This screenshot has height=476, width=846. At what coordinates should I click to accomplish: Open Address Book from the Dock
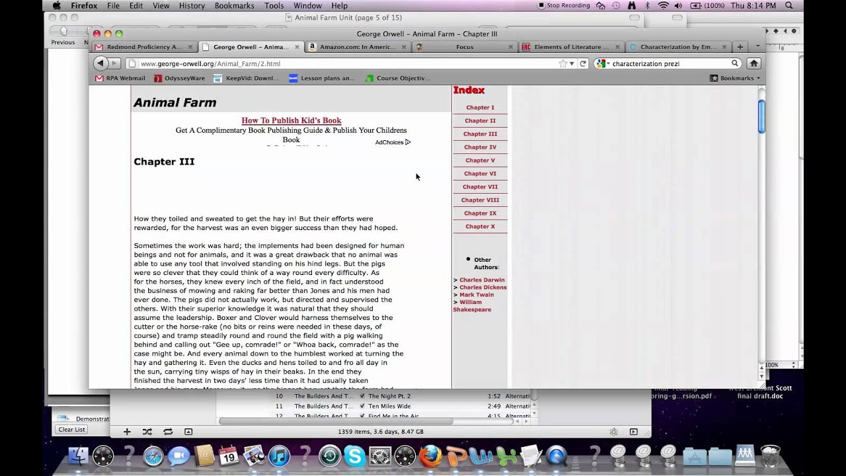[204, 456]
